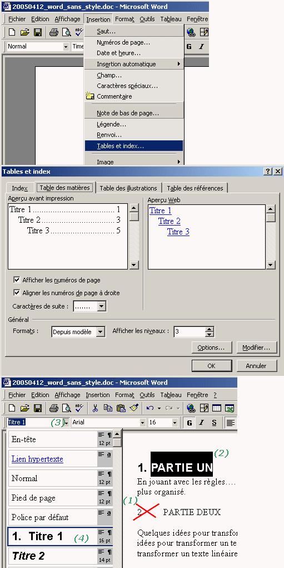Viewport: 284px width, 568px height.
Task: Click the Cut scissors icon
Action: 96,408
